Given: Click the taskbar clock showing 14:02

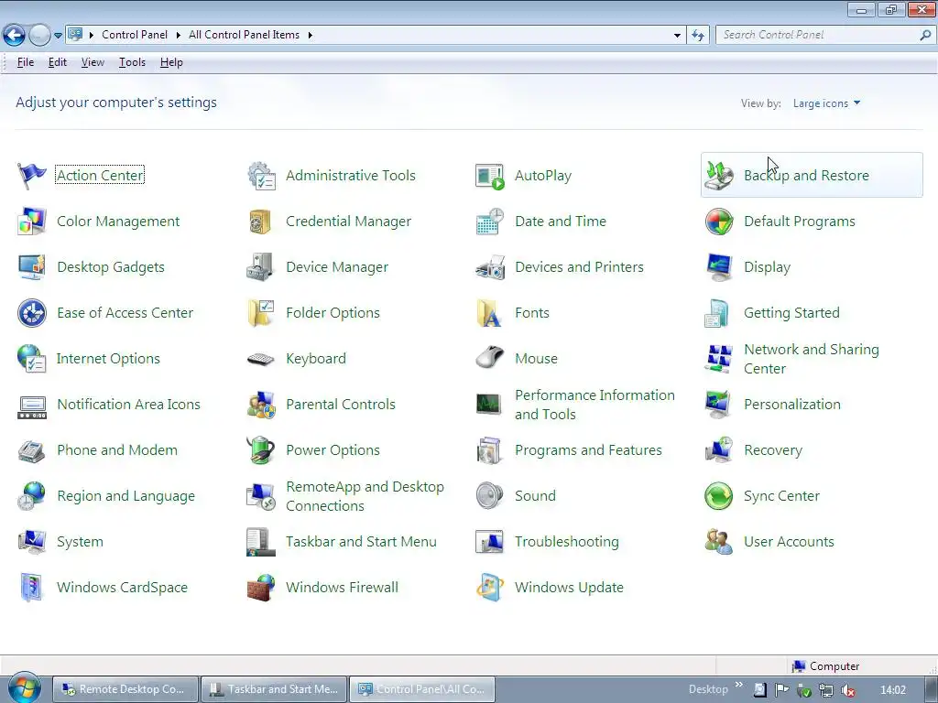Looking at the screenshot, I should pyautogui.click(x=893, y=690).
